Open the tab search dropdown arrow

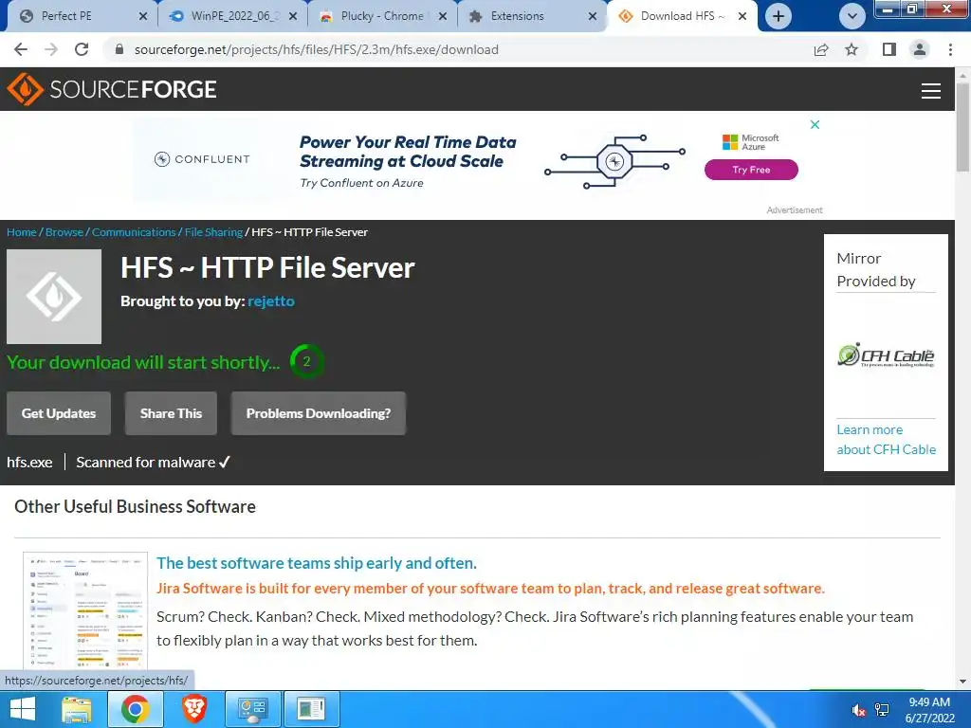[852, 16]
